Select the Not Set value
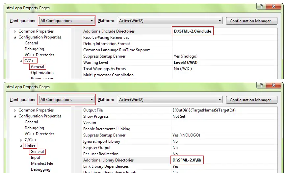This screenshot has height=173, width=287. 179,116
